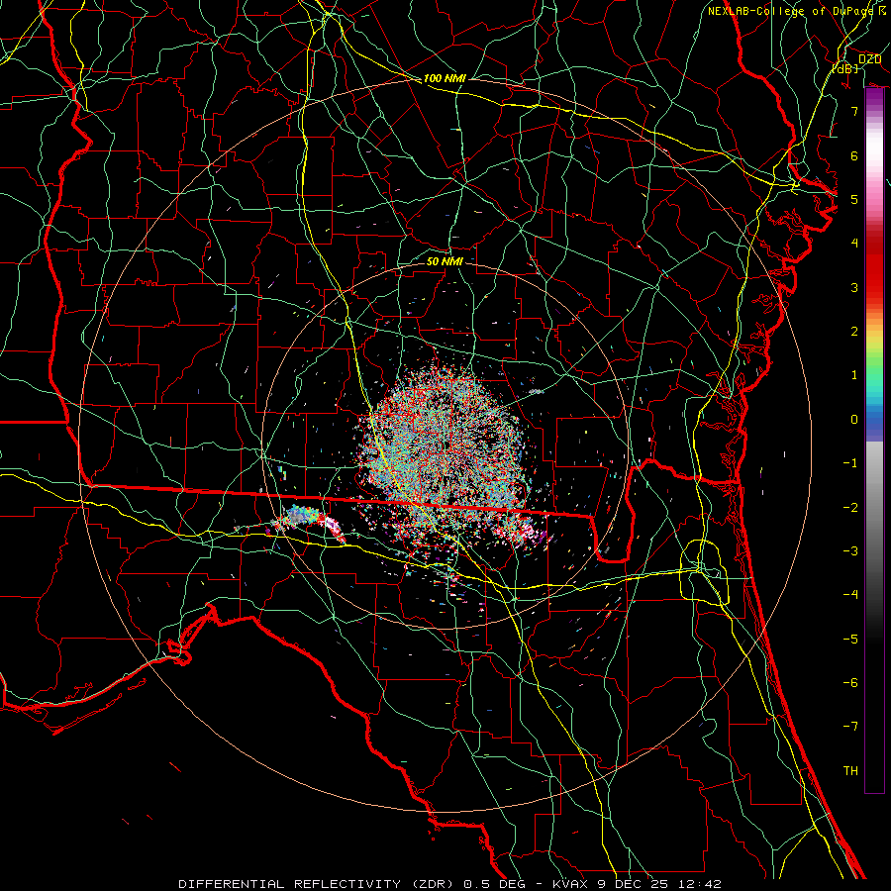Click the "[dB]" unit label
This screenshot has width=891, height=891.
pos(845,68)
